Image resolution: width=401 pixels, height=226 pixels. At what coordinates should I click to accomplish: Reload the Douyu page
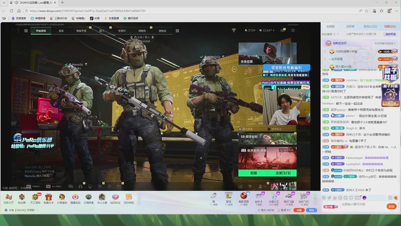[12, 11]
